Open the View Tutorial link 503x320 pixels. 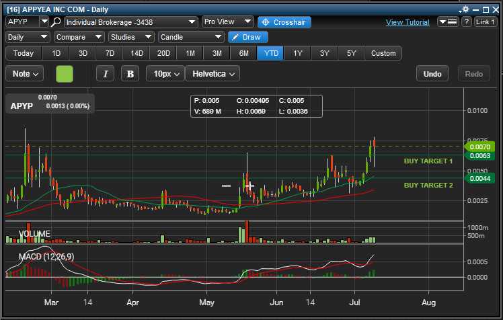click(x=408, y=22)
